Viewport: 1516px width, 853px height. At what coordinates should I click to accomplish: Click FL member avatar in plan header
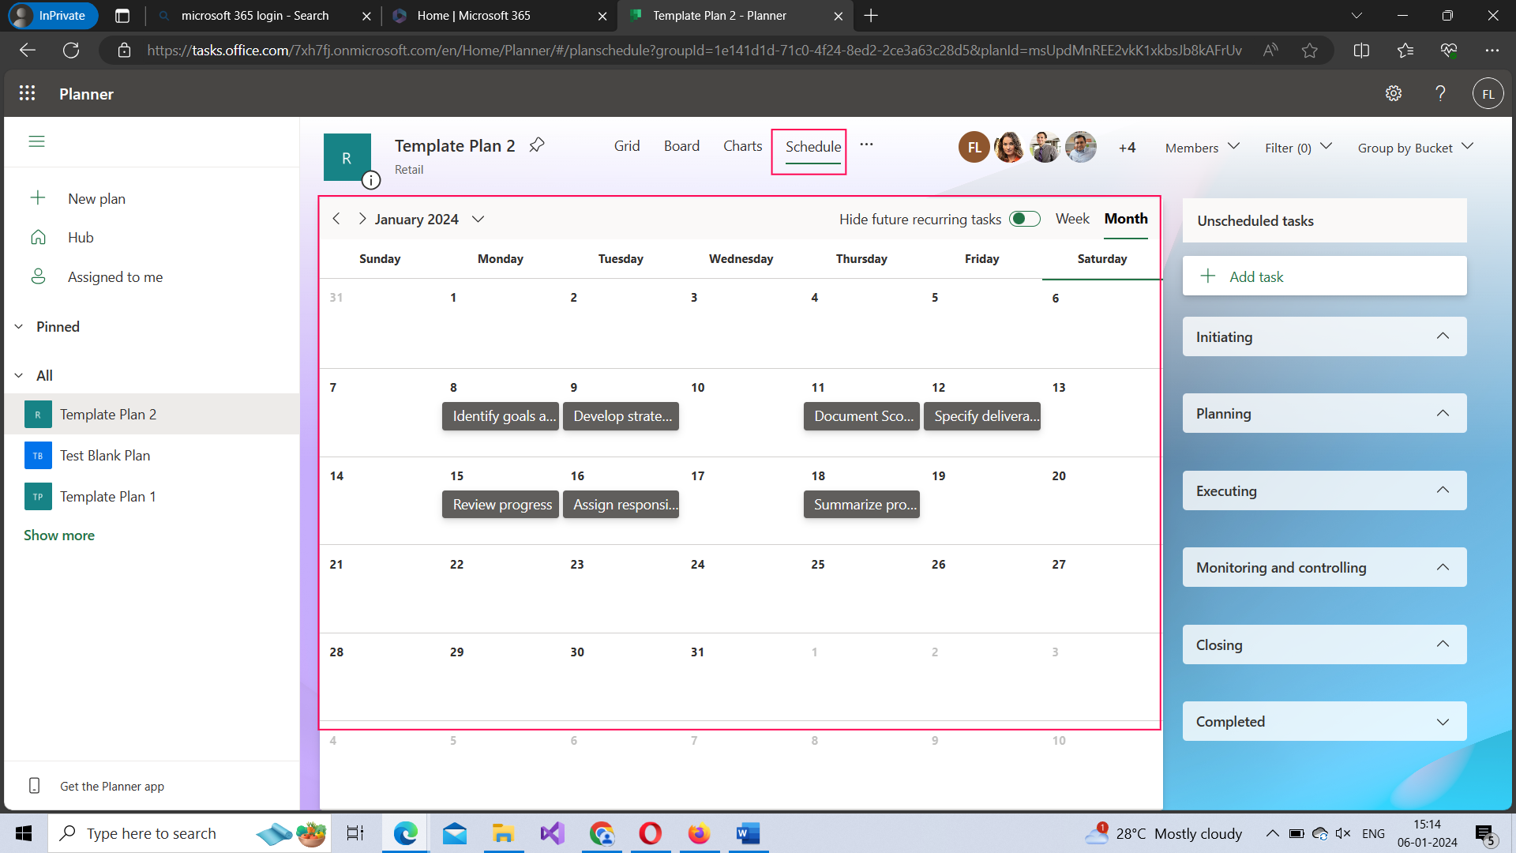click(x=974, y=148)
